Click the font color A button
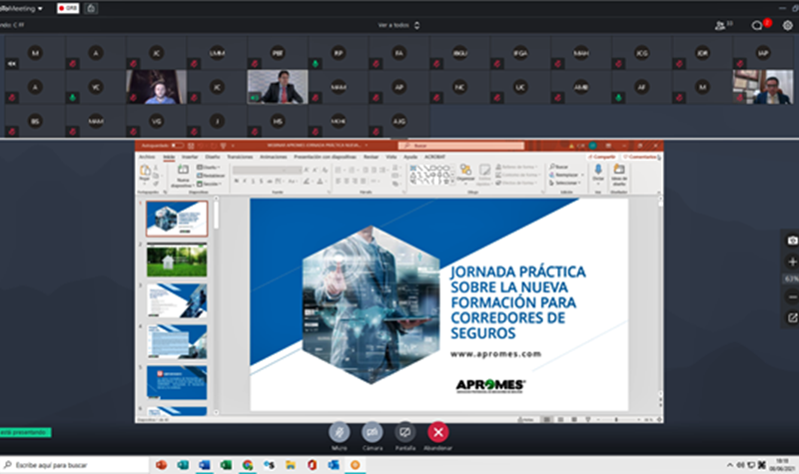Viewport: 799px width, 474px height. coord(320,181)
